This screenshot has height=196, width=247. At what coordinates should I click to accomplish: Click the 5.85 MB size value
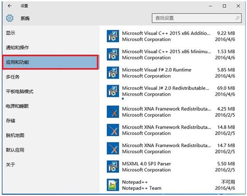point(226,70)
